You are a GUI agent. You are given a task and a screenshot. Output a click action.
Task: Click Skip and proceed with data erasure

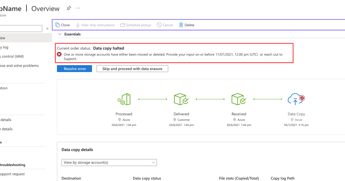(x=132, y=69)
